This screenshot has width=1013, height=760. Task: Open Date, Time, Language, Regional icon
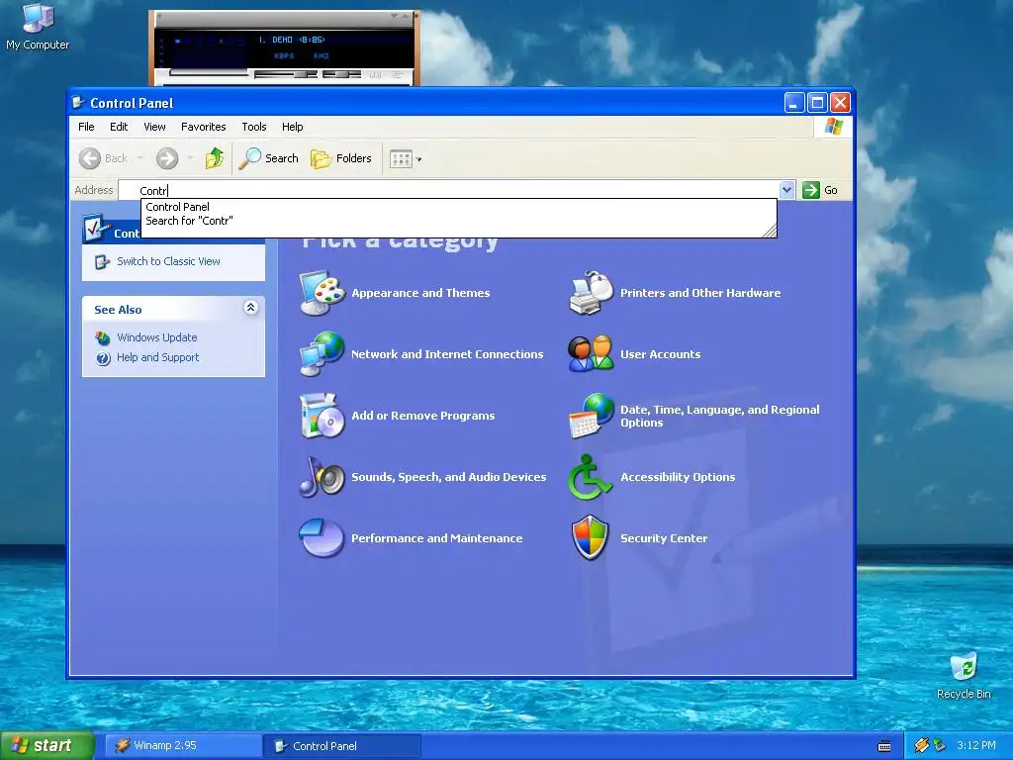[592, 416]
